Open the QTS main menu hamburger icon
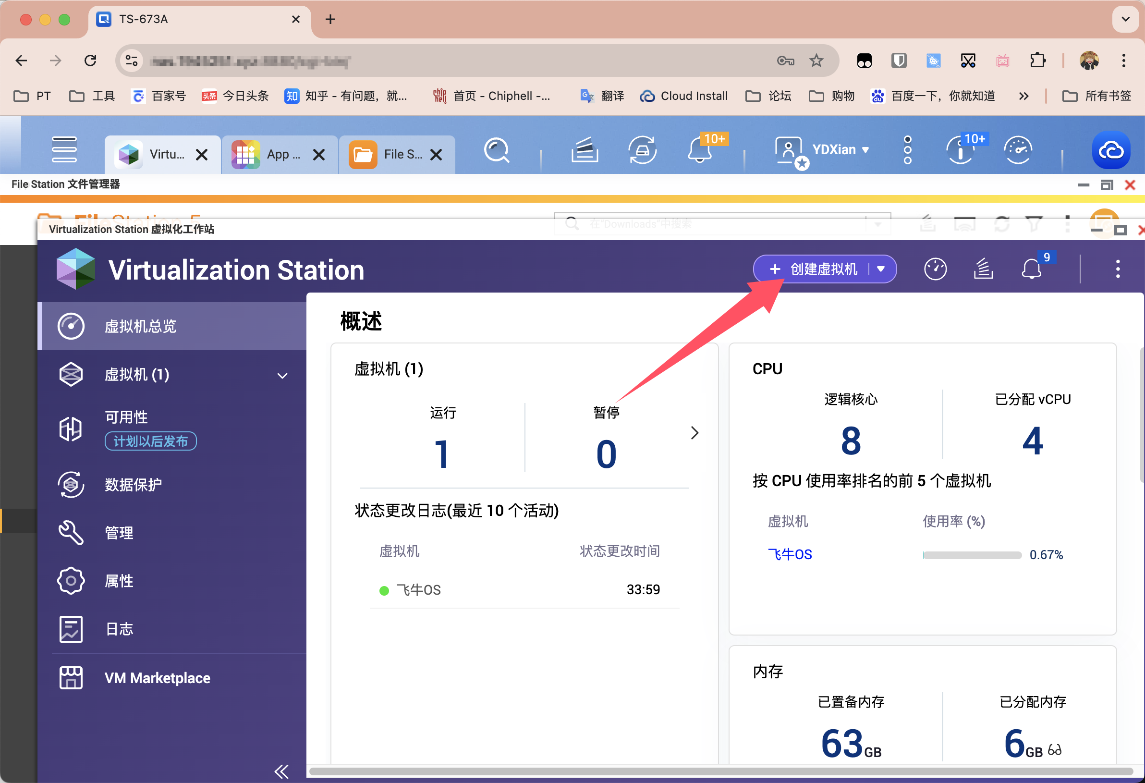The image size is (1145, 783). [64, 149]
